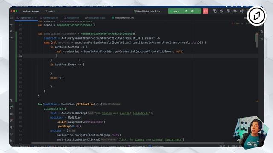Click the 'googleSignInLauncher' variable name

coord(60,34)
